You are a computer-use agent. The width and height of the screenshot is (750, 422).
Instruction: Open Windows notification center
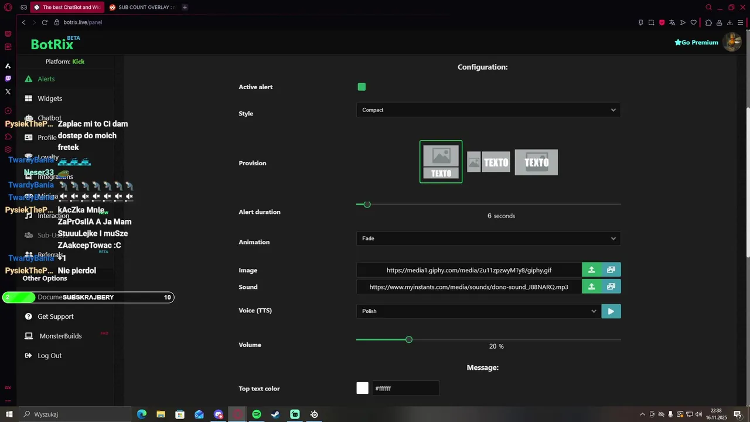tap(738, 414)
